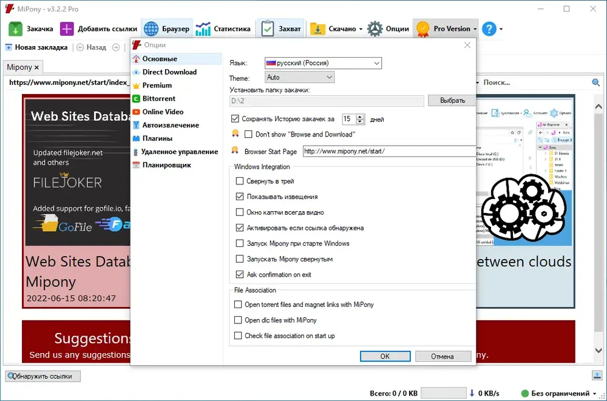Expand the Скачано dropdown arrow

click(x=361, y=29)
